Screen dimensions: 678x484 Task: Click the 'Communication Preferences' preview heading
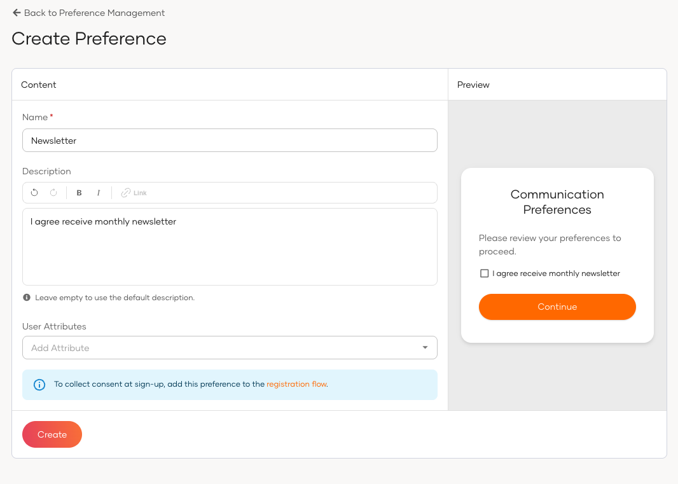[557, 202]
